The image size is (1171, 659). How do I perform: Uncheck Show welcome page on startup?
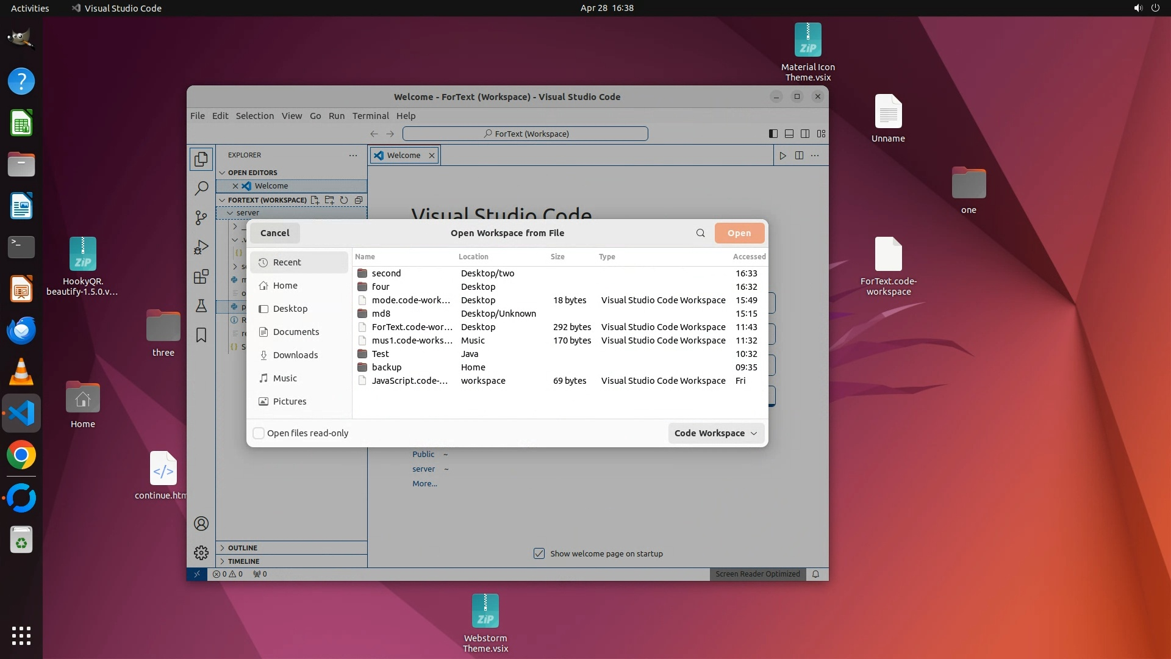pyautogui.click(x=539, y=553)
